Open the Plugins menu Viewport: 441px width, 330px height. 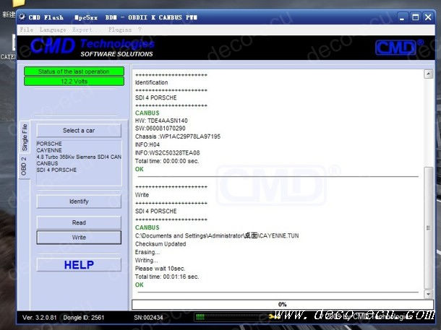(120, 30)
